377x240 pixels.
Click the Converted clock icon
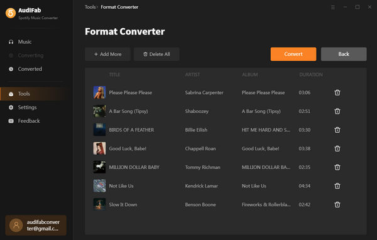(11, 69)
